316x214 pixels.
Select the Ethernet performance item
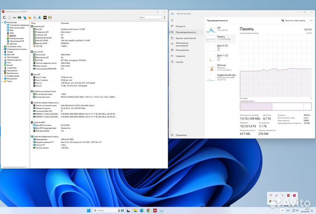[x=221, y=67]
